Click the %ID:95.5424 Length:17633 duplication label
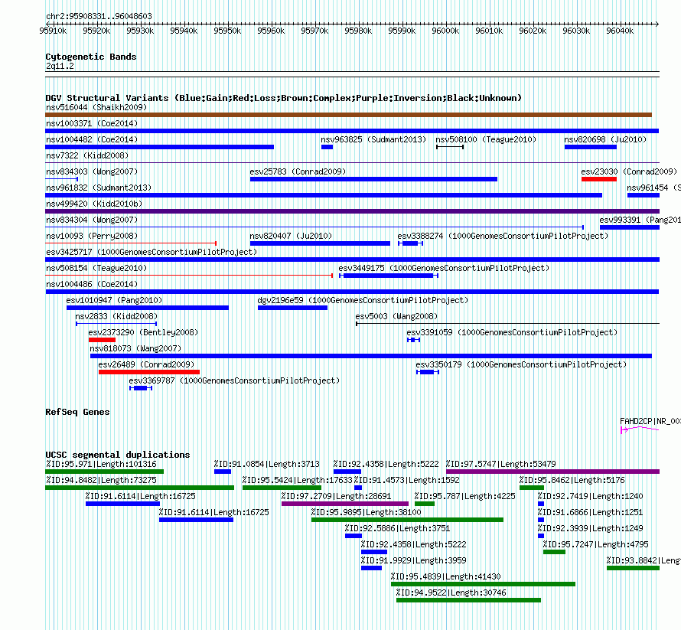 (x=297, y=480)
